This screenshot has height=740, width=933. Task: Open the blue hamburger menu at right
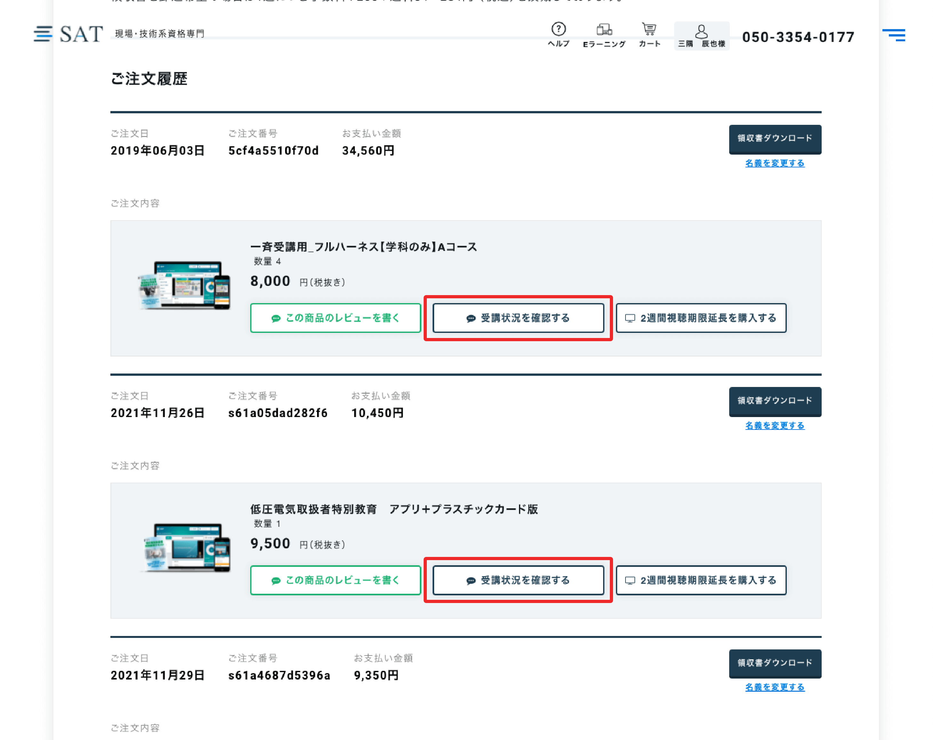point(894,35)
